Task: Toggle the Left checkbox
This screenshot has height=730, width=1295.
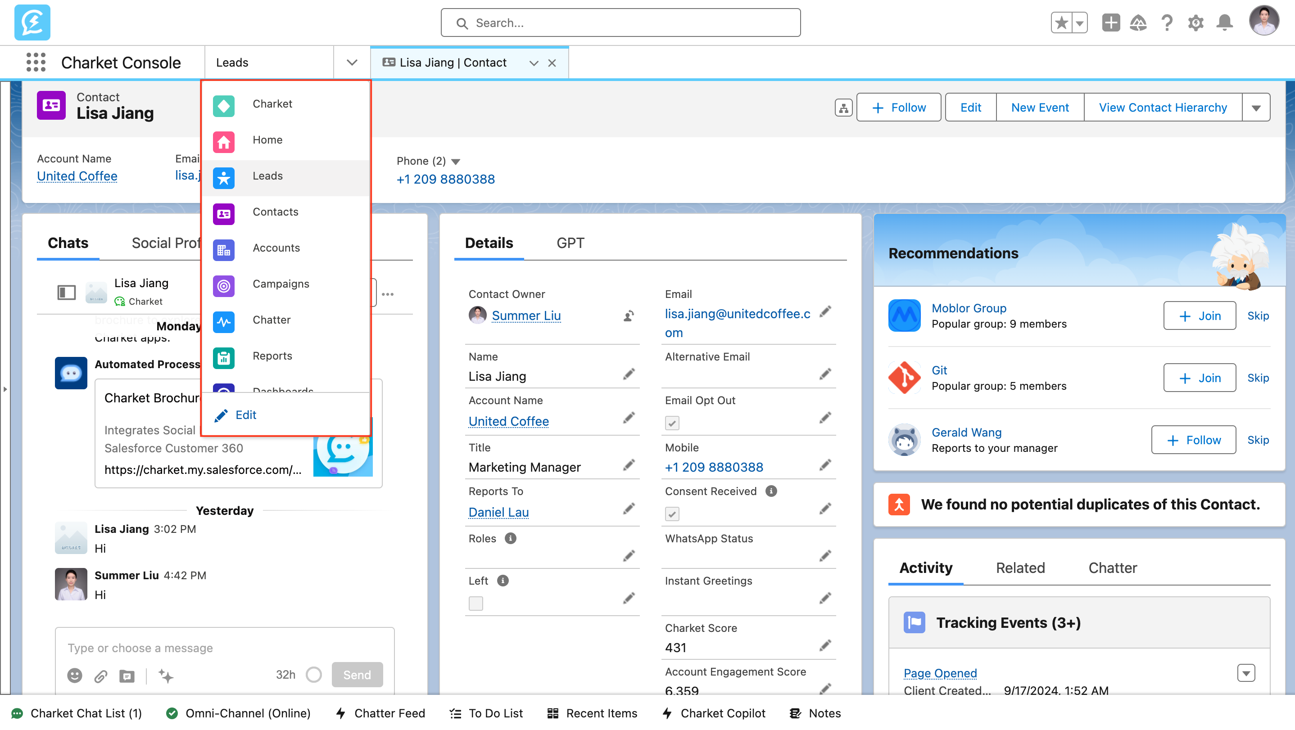Action: point(475,604)
